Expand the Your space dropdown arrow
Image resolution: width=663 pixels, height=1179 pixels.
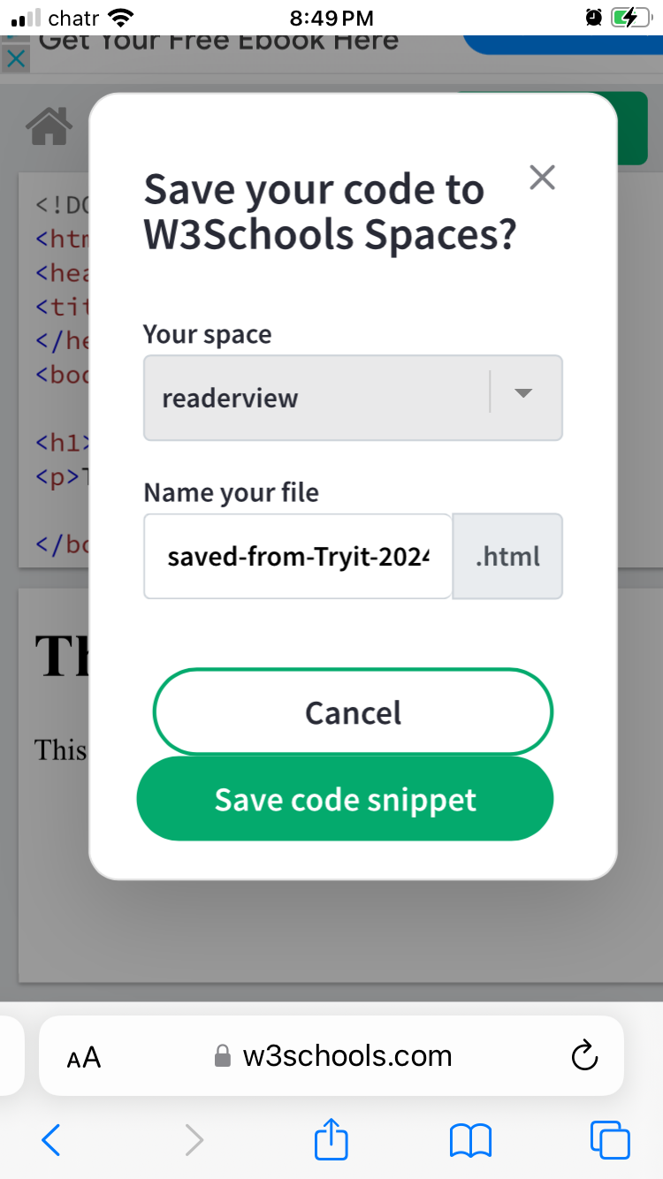tap(523, 394)
